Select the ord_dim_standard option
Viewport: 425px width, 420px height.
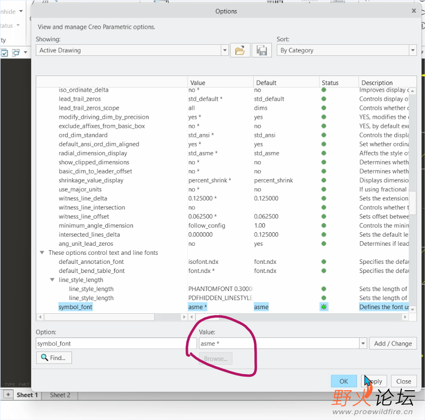click(x=83, y=135)
